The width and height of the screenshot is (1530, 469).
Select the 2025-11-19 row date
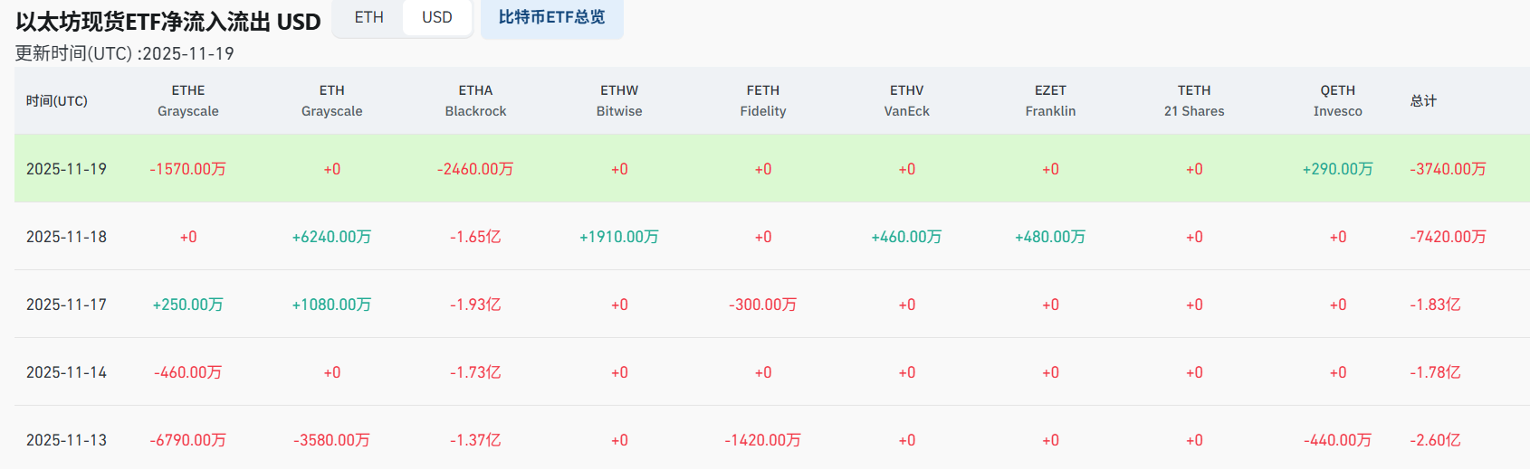pos(66,169)
